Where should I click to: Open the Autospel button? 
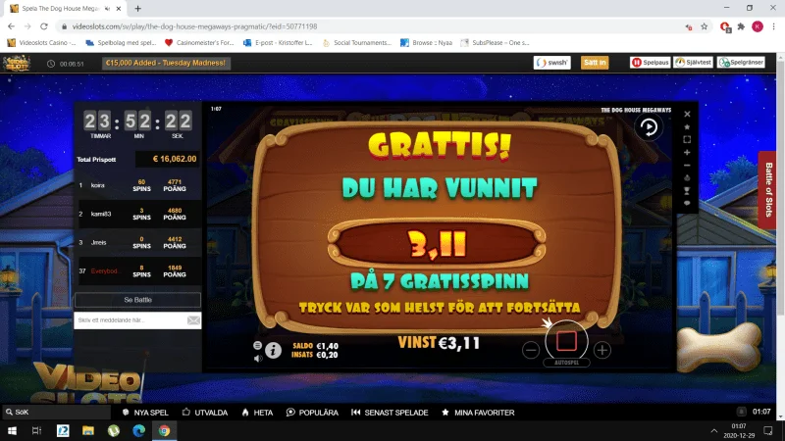566,363
